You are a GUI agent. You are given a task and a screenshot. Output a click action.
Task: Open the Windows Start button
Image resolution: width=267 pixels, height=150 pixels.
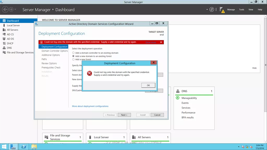[4, 147]
